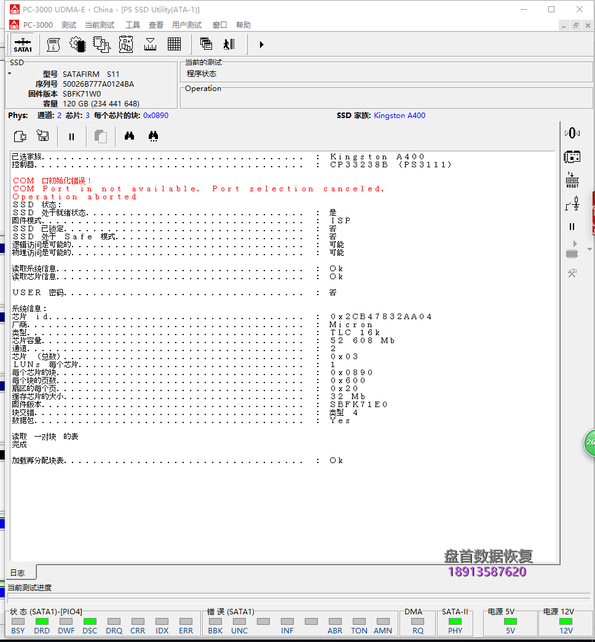
Task: Click the green PHY SATA-II indicator
Action: tap(455, 622)
